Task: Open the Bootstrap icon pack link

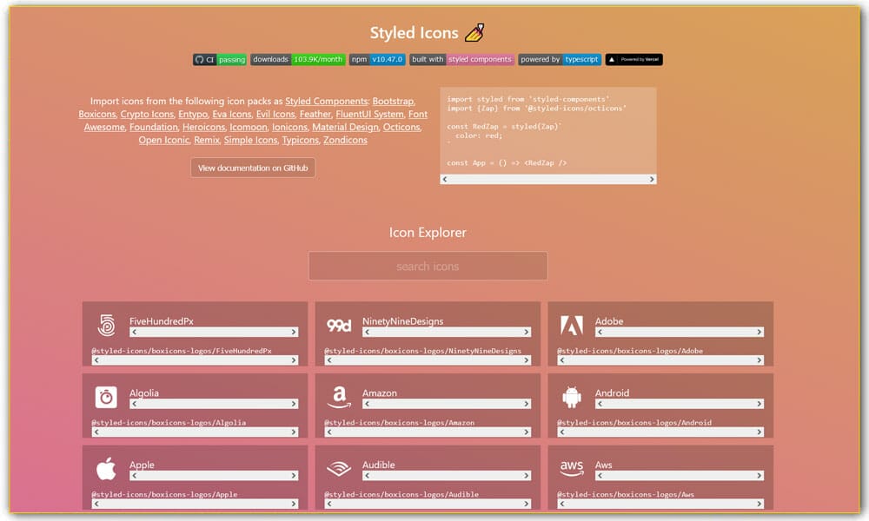Action: coord(393,101)
